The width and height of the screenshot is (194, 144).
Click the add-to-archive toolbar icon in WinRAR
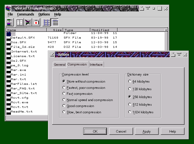10,22
